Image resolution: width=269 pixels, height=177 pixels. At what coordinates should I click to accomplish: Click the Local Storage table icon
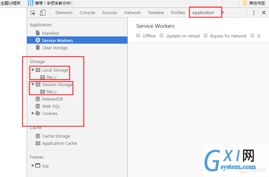pos(38,70)
